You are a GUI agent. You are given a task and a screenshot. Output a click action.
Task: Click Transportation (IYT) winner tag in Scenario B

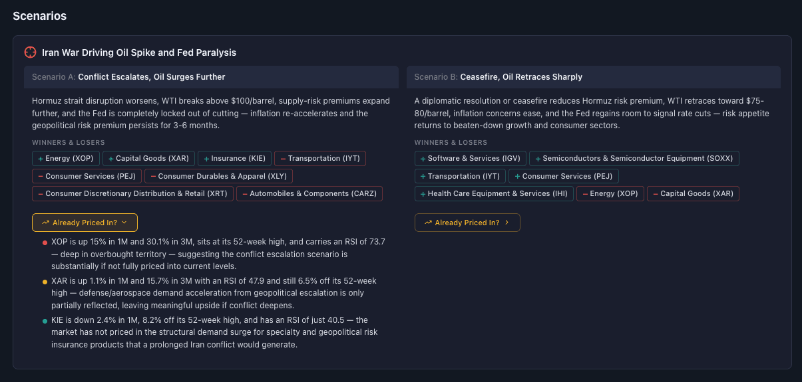coord(460,176)
